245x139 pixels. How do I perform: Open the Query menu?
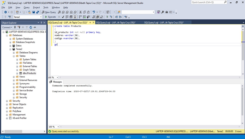pyautogui.click(x=27, y=8)
